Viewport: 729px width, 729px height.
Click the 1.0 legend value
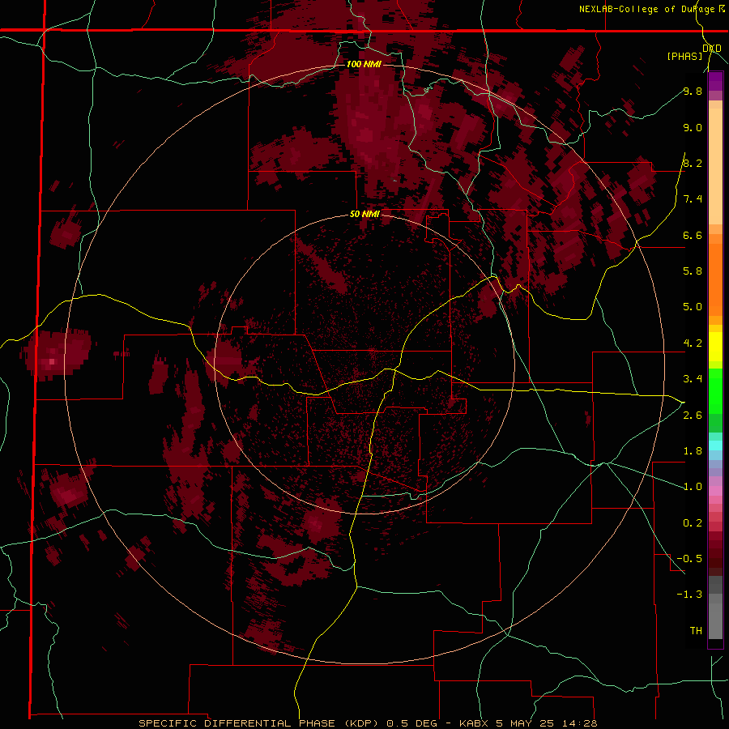(693, 487)
